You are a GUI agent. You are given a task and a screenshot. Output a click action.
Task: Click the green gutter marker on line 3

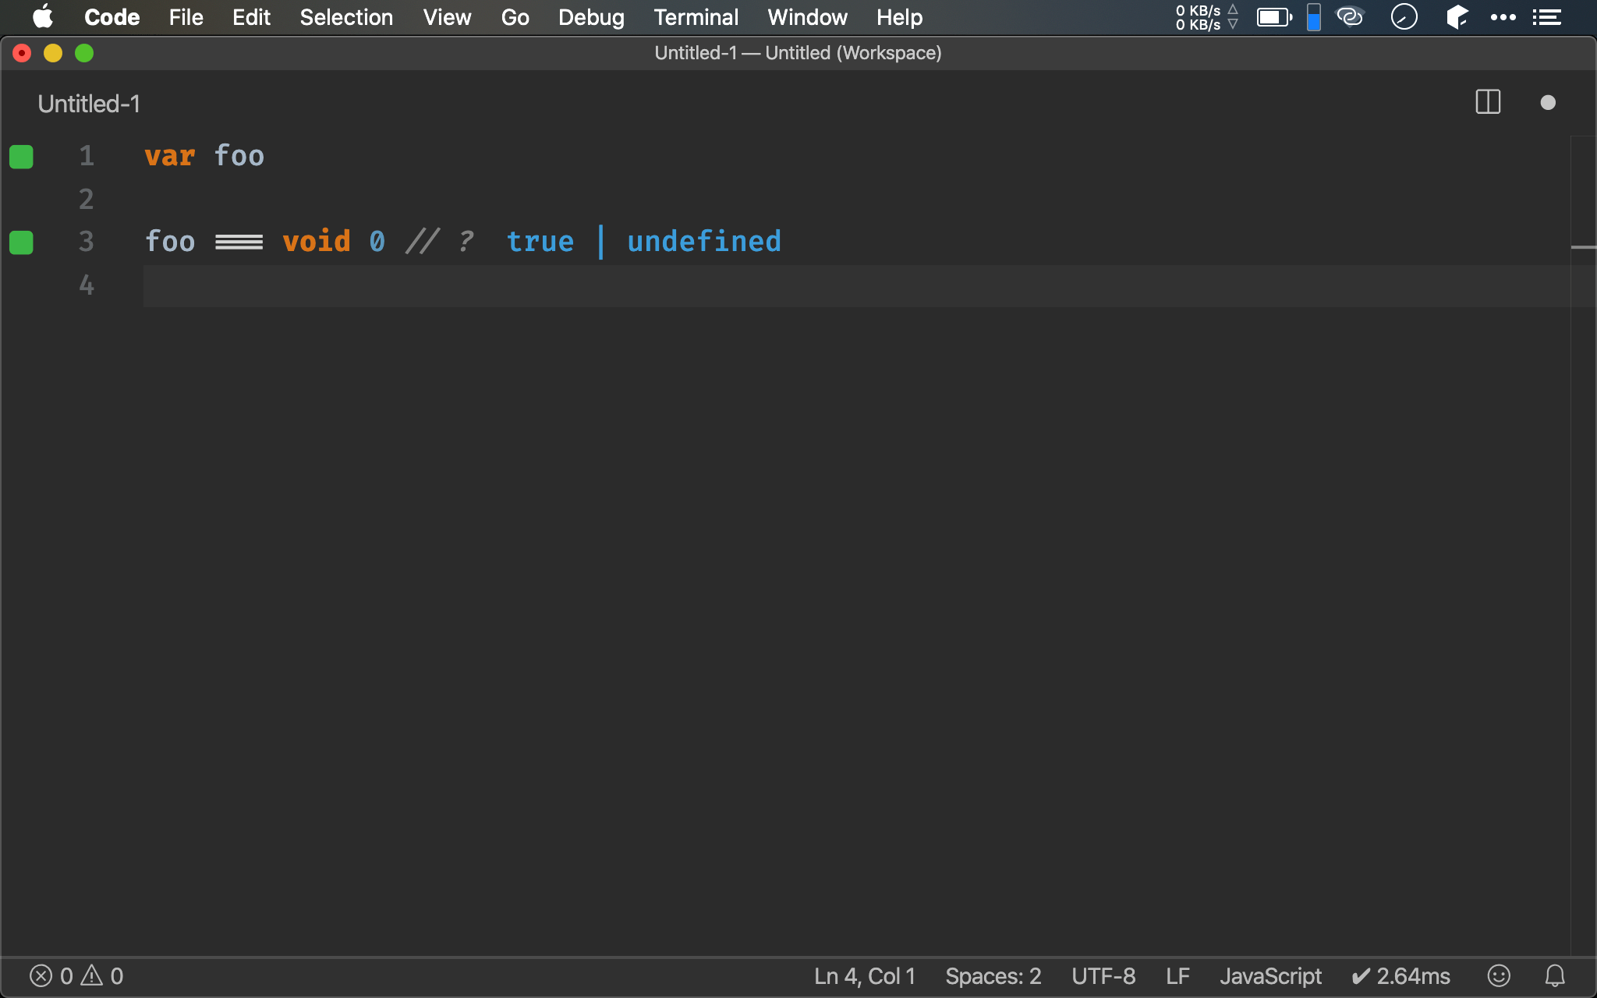21,242
